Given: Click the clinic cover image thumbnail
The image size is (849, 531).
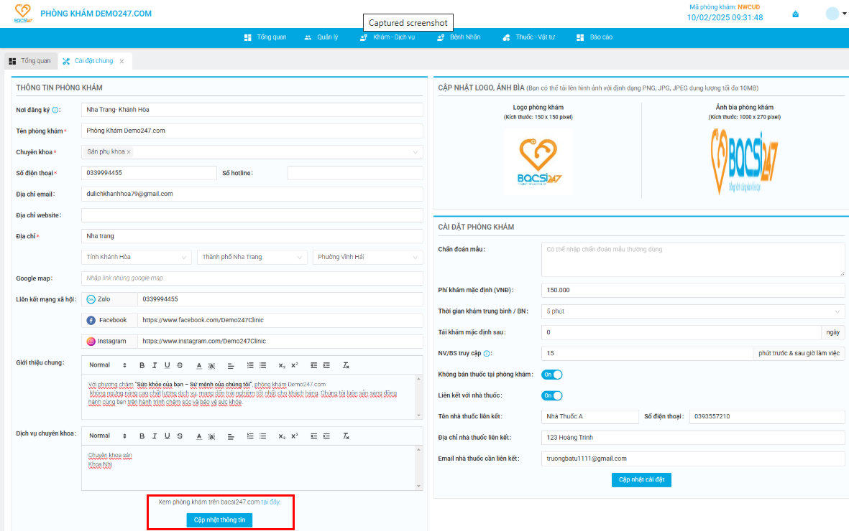Looking at the screenshot, I should [744, 161].
